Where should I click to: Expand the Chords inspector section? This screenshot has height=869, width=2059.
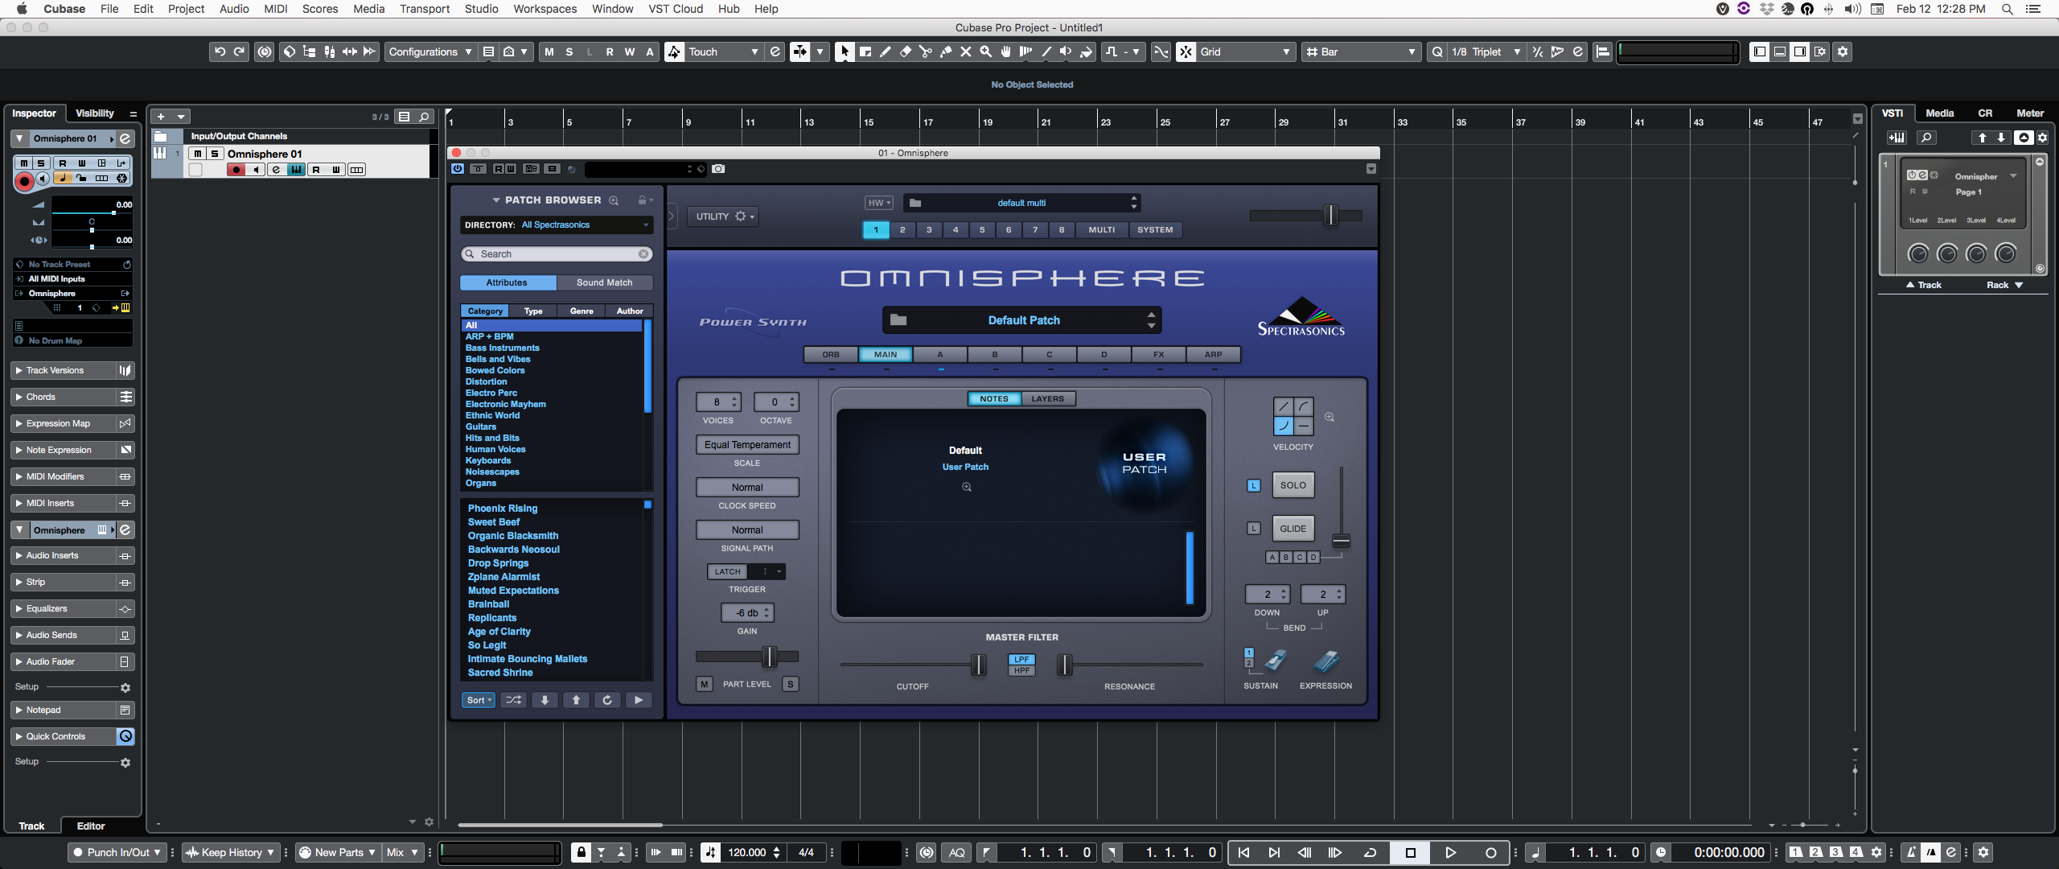[65, 397]
